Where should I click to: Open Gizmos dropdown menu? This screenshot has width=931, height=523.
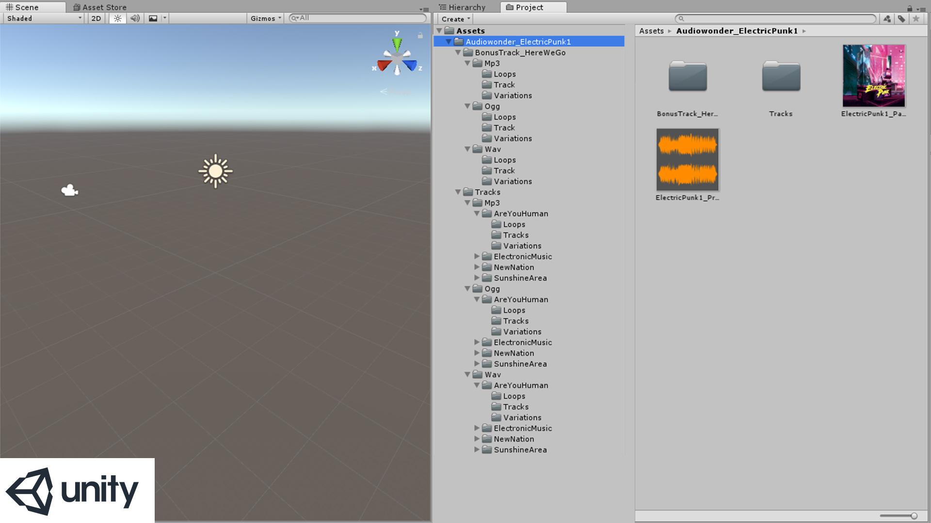266,18
